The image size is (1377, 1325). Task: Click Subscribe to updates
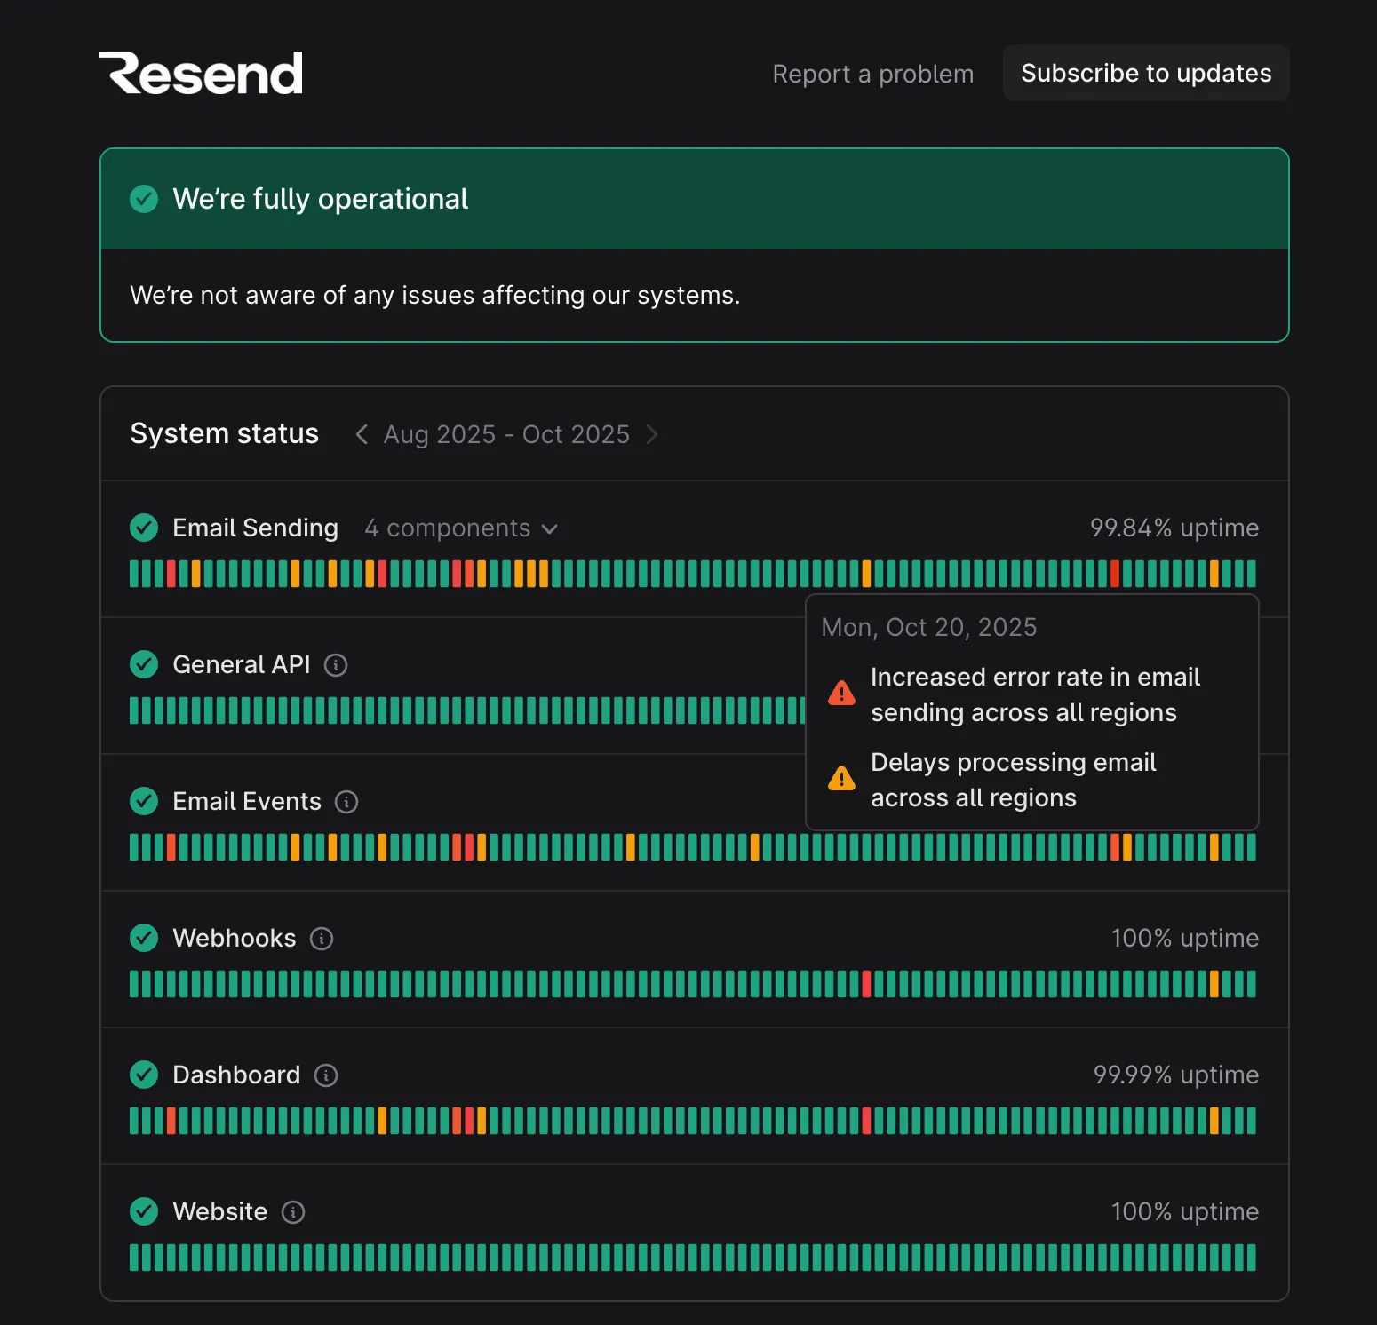tap(1145, 73)
